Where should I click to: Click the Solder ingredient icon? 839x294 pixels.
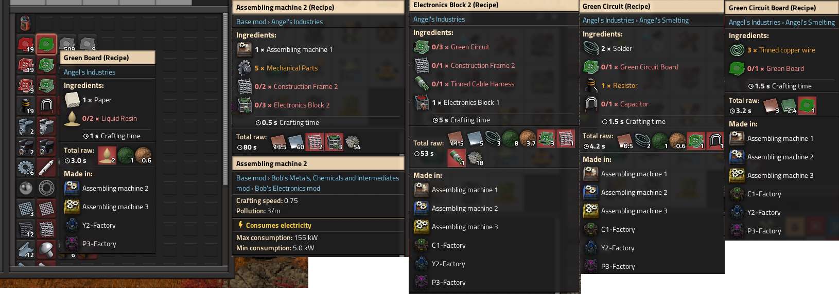(x=591, y=48)
